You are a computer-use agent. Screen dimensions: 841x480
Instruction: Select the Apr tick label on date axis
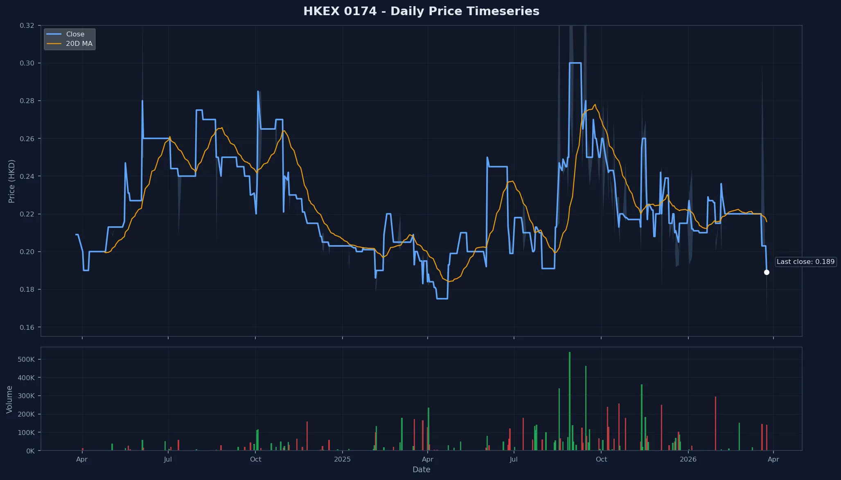pyautogui.click(x=82, y=460)
